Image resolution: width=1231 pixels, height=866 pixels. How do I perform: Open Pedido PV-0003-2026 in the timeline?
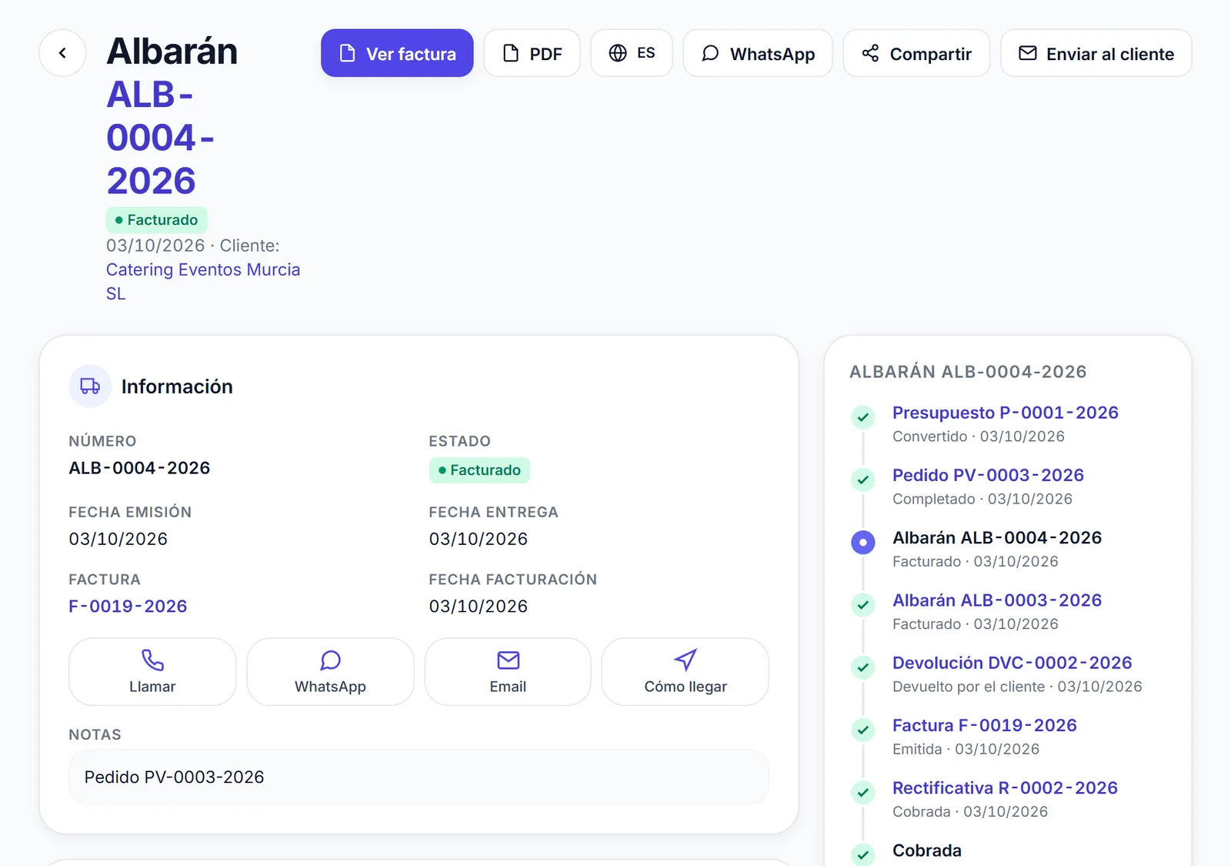coord(988,475)
